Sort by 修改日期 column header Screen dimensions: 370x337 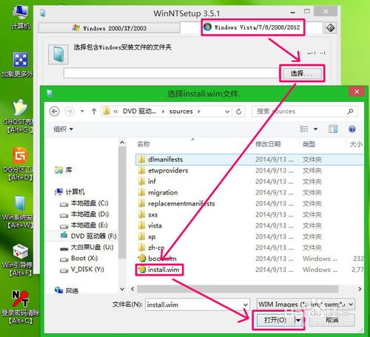pos(268,144)
